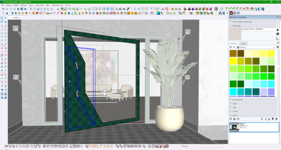Viewport: 281px width, 150px height.
Task: Open the Pomoc menu
Action: click(x=68, y=5)
